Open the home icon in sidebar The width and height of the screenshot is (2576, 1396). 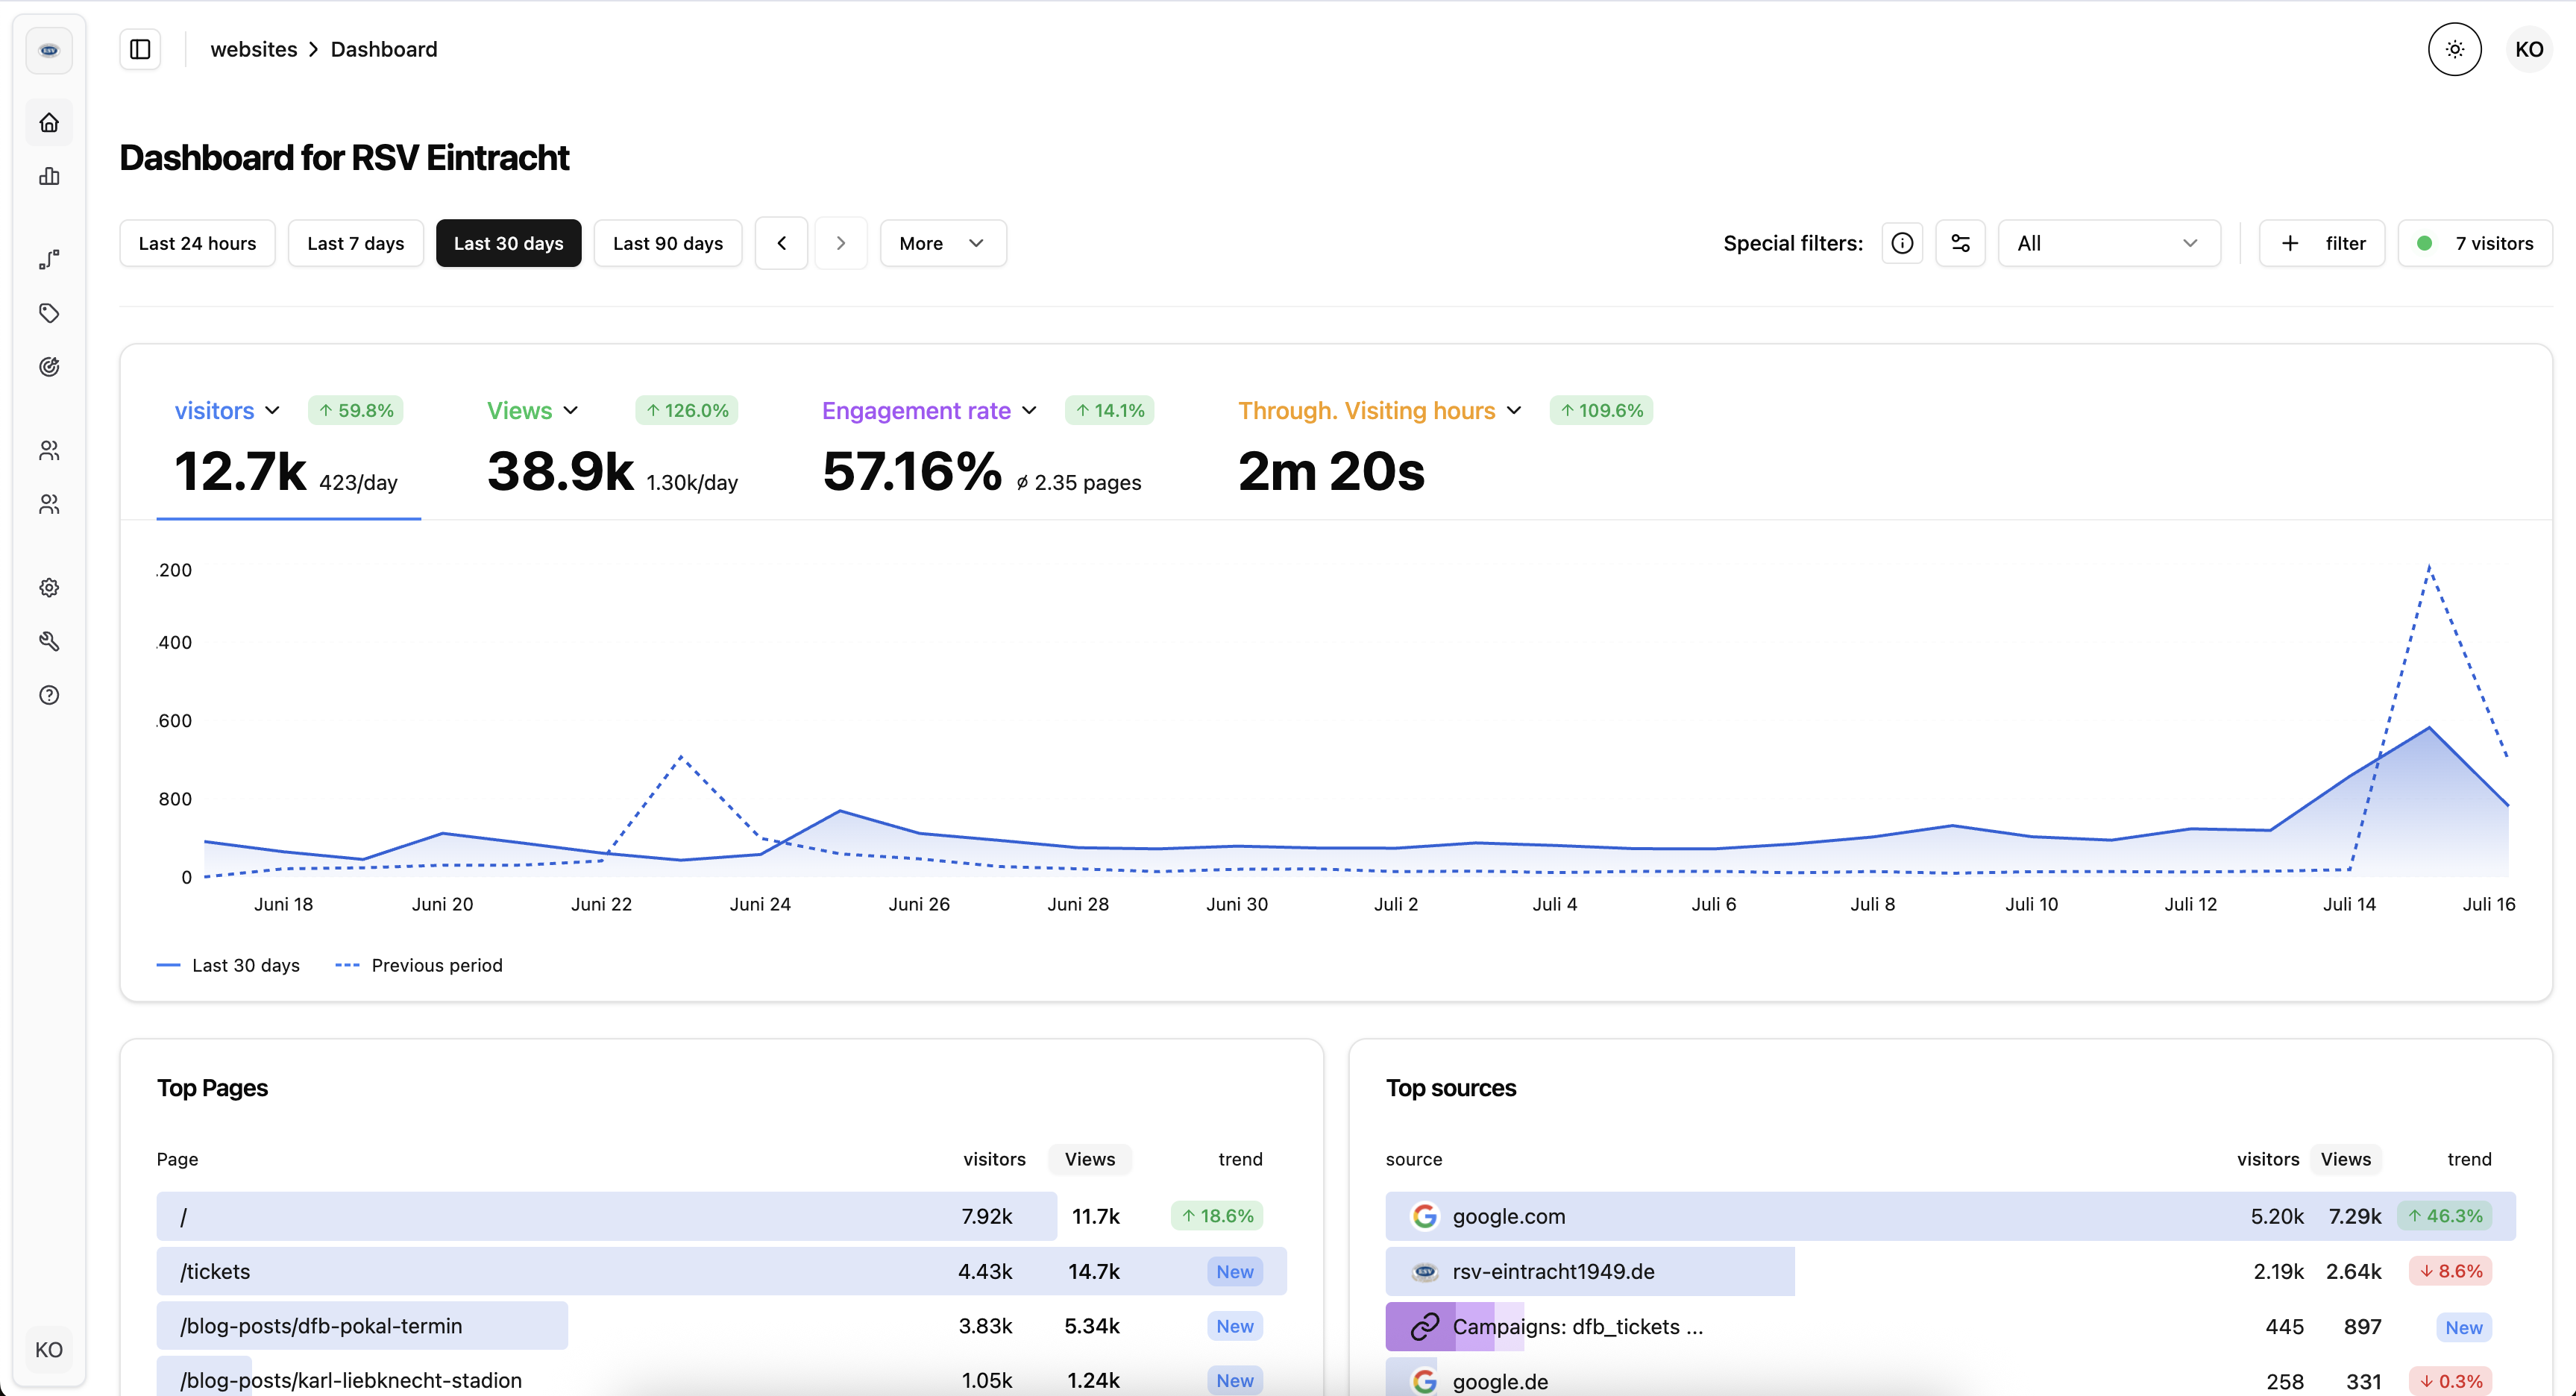[x=49, y=123]
